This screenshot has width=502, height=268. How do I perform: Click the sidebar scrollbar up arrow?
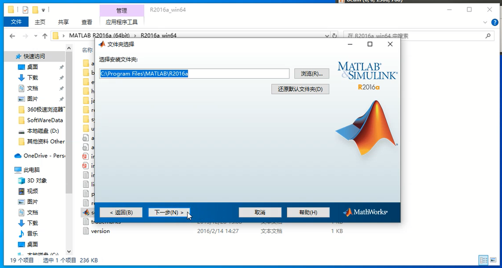[x=69, y=48]
